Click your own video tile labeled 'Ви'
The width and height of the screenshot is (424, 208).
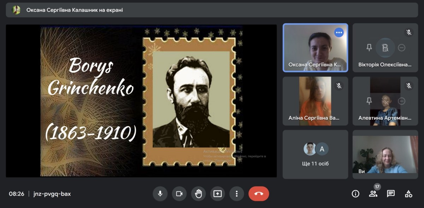click(385, 154)
